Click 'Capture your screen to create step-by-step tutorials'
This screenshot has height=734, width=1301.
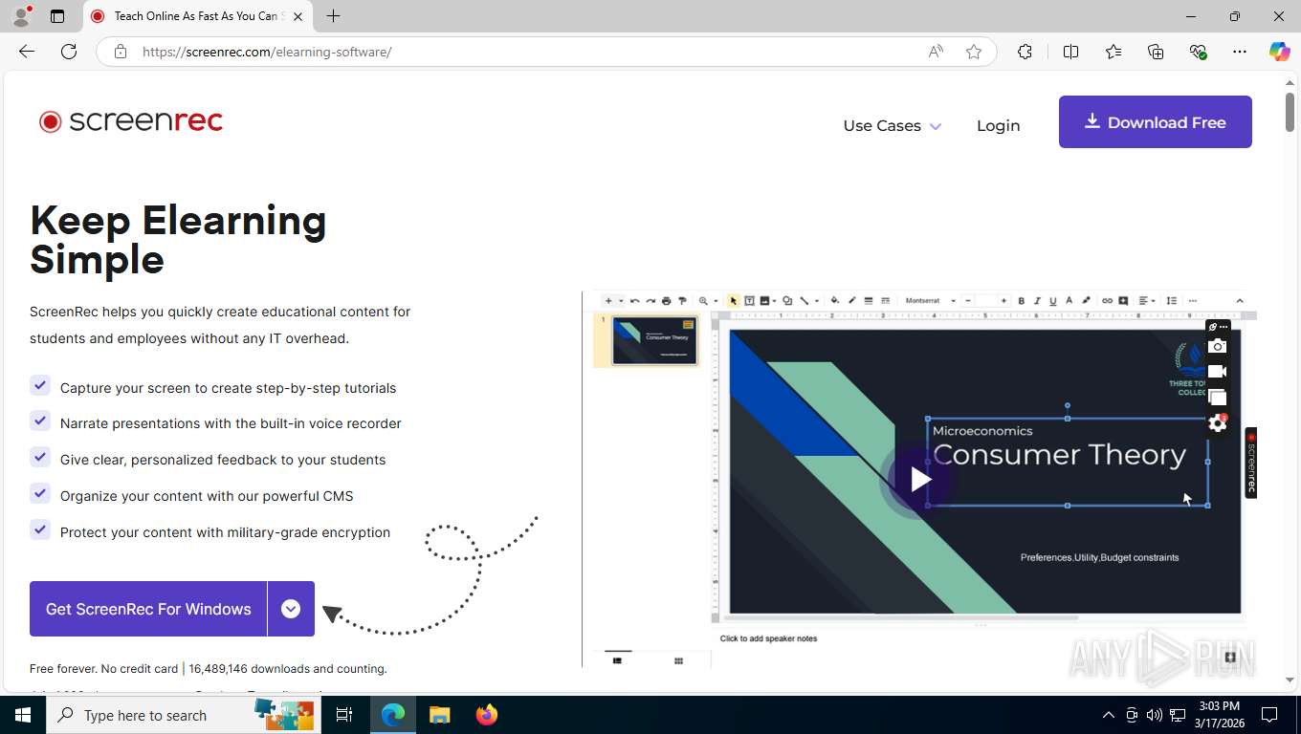tap(228, 388)
